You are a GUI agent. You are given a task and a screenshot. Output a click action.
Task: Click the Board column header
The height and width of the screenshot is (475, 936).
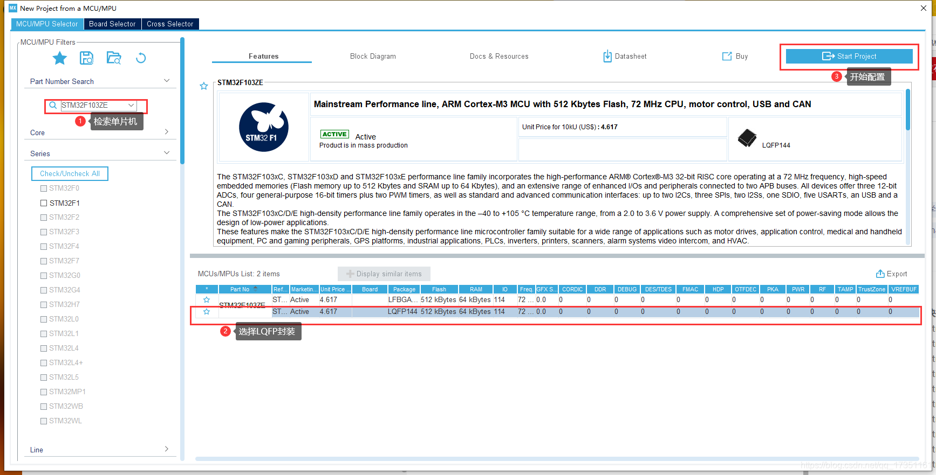370,289
